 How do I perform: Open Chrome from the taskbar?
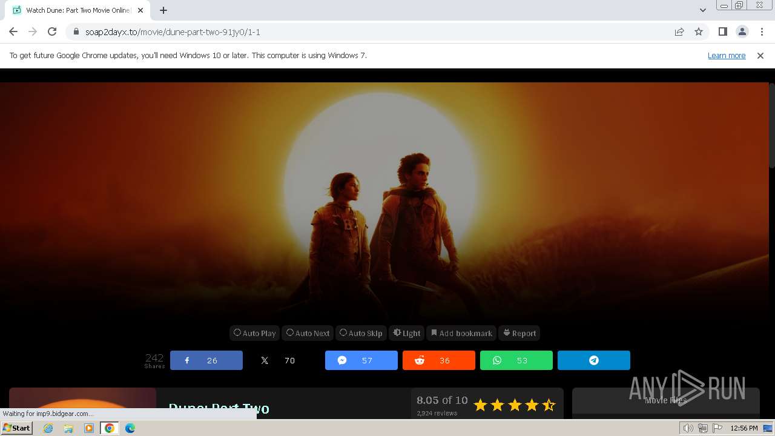click(x=110, y=428)
